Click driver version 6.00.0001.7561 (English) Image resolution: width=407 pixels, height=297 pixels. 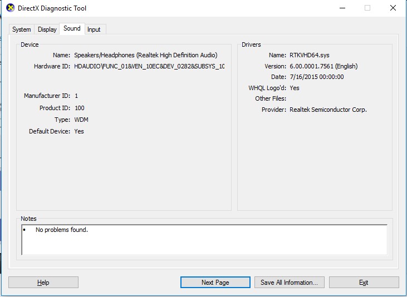click(x=323, y=66)
